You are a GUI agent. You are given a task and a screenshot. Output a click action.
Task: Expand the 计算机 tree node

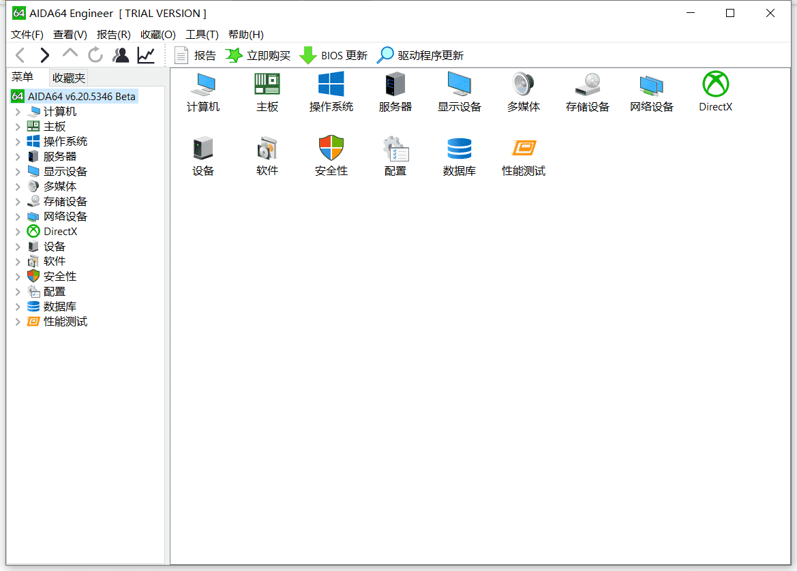18,112
